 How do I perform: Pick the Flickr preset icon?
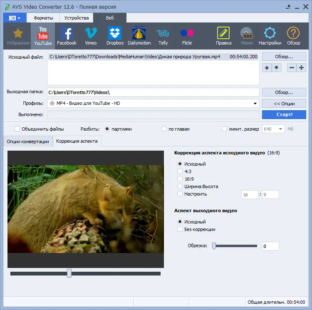[x=187, y=36]
